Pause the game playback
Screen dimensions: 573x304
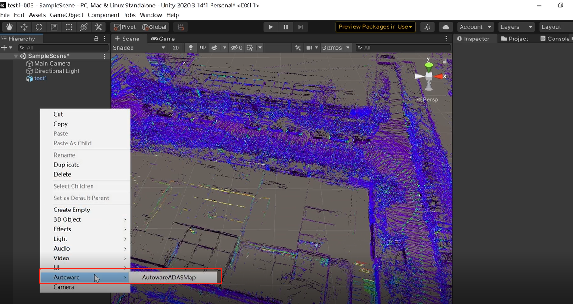[x=286, y=27]
